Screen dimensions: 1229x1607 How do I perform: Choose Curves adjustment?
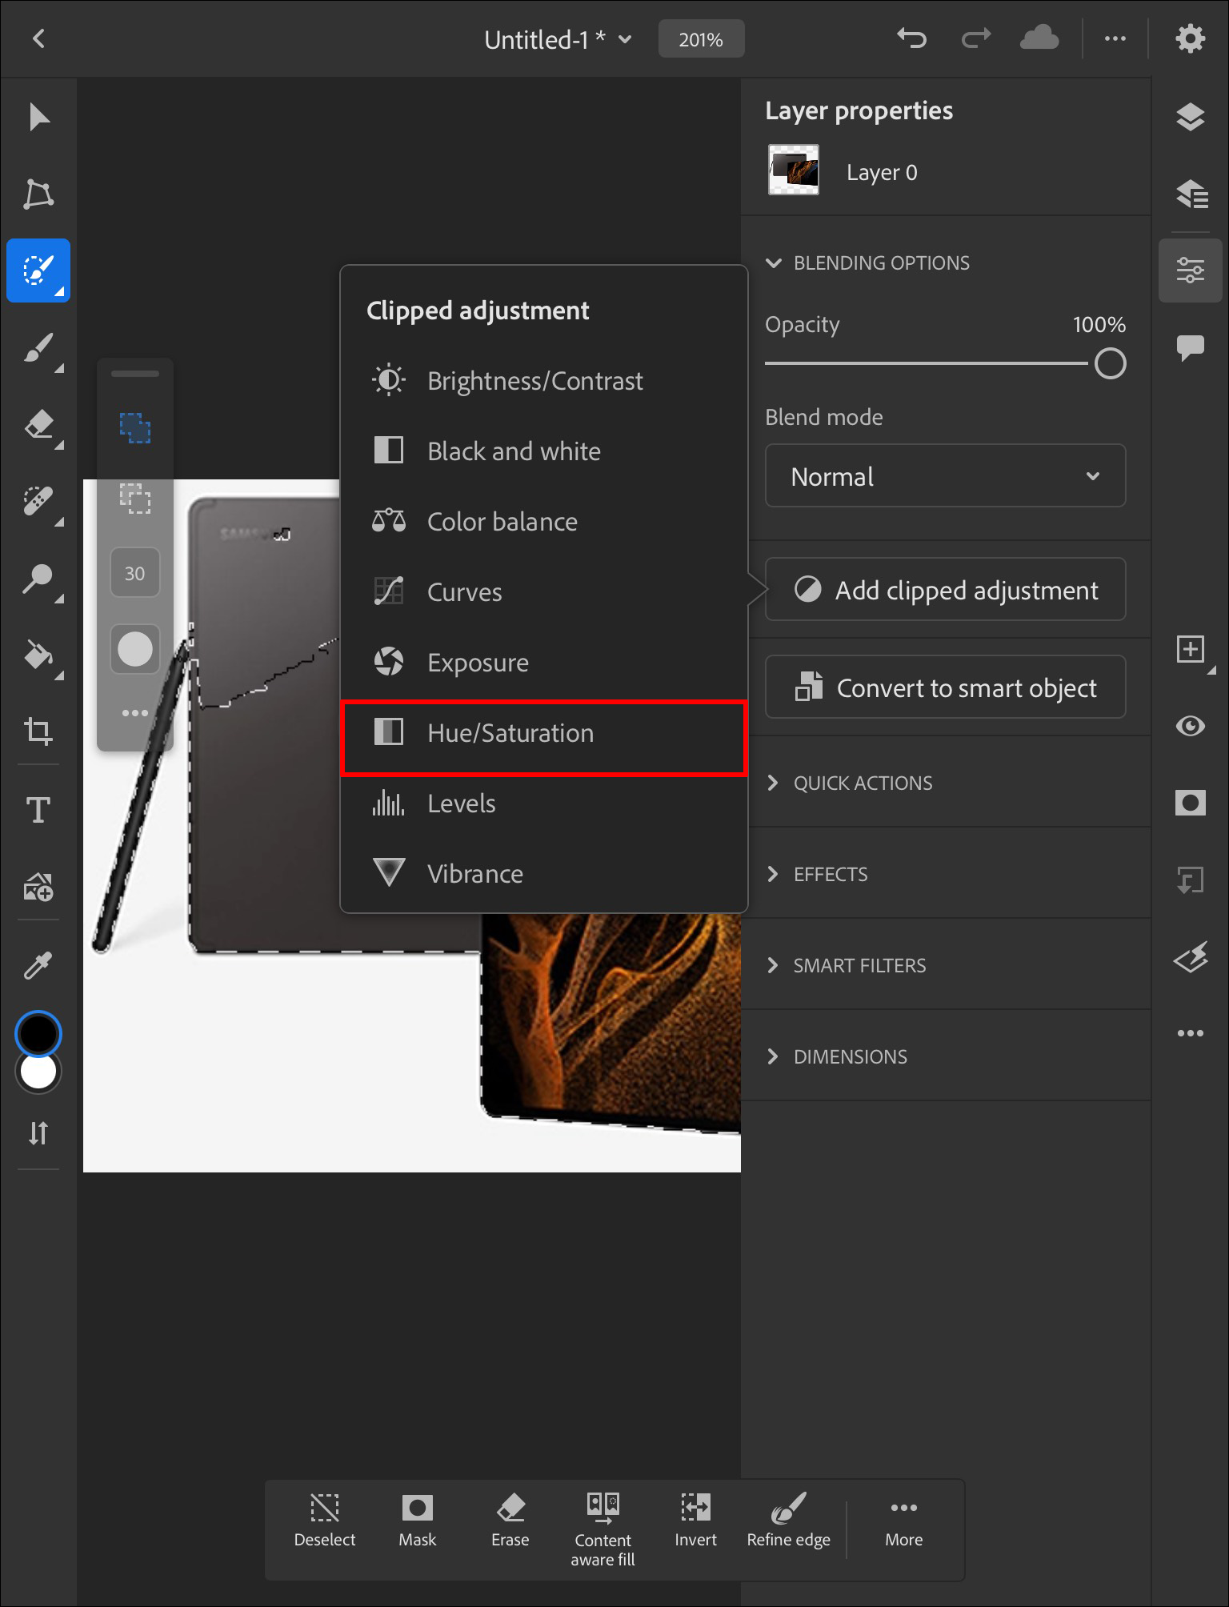point(544,592)
